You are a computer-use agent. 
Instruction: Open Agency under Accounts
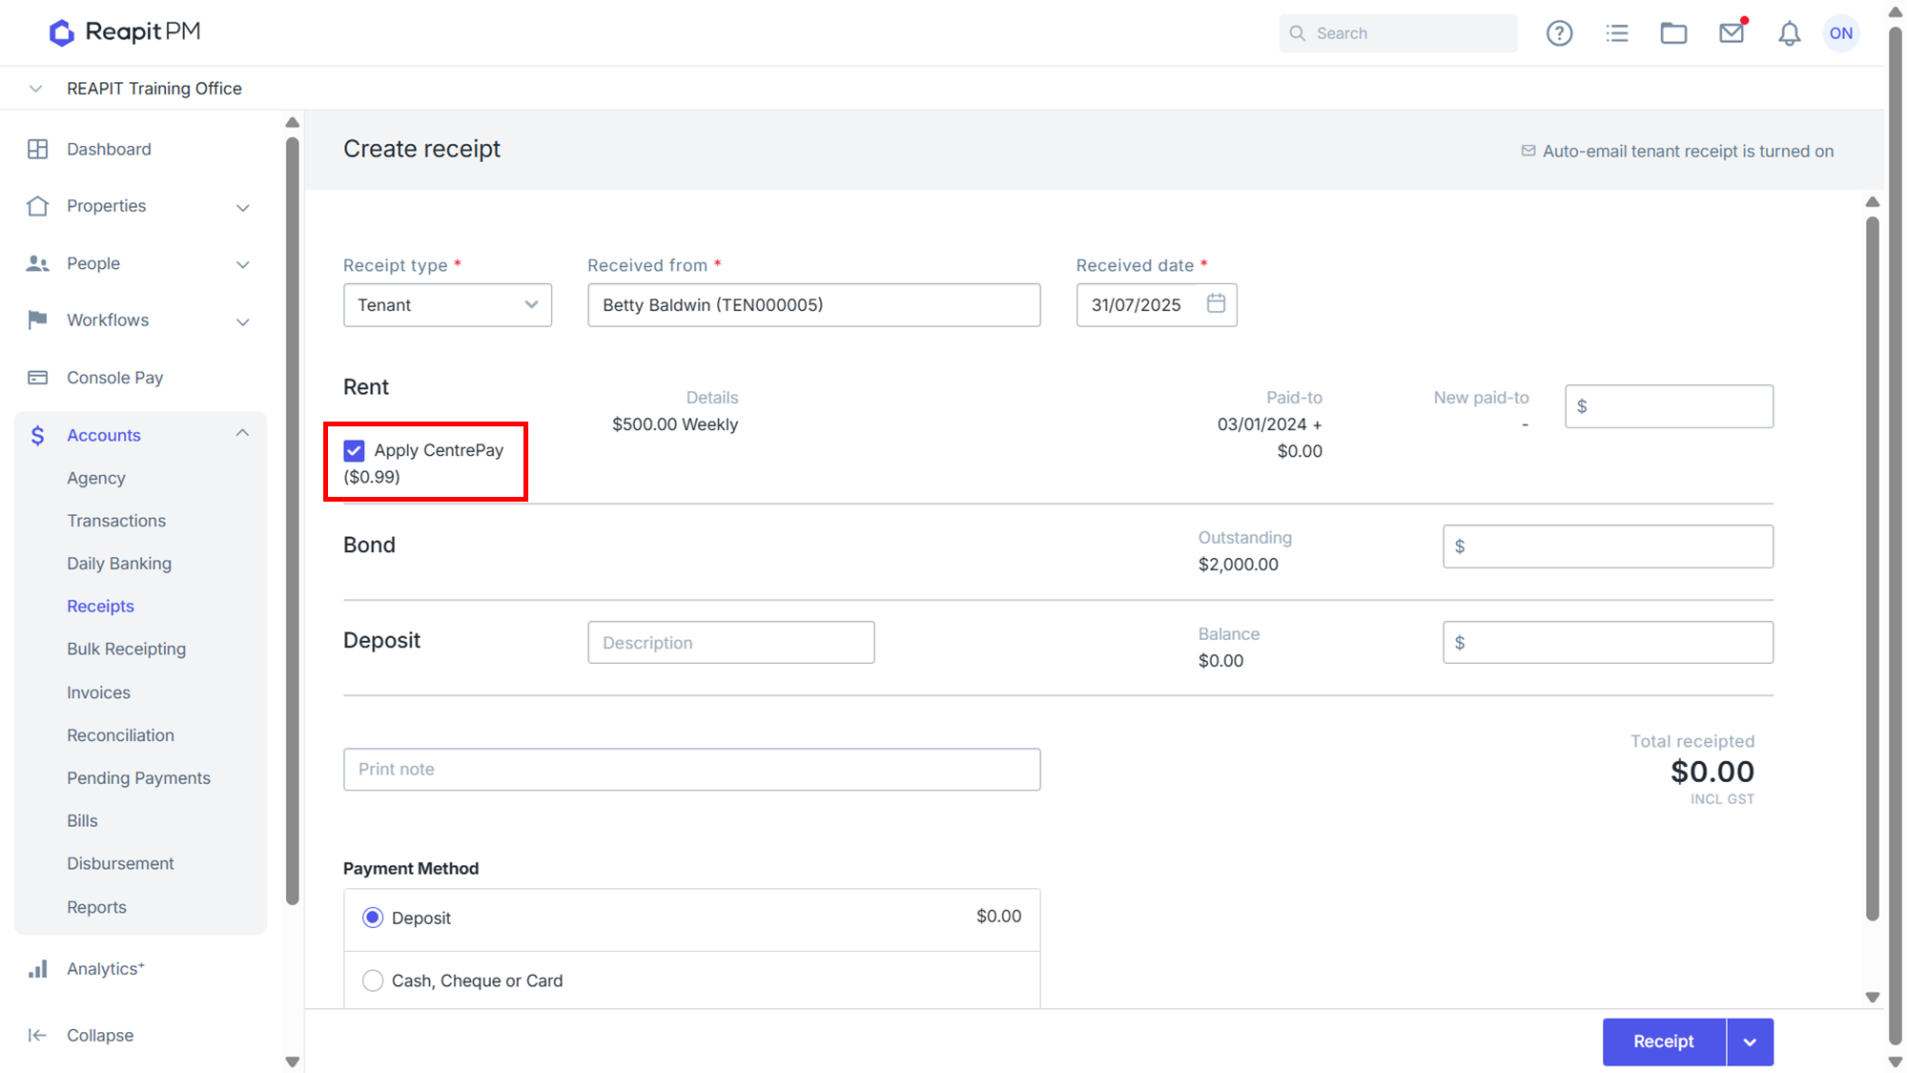point(95,478)
